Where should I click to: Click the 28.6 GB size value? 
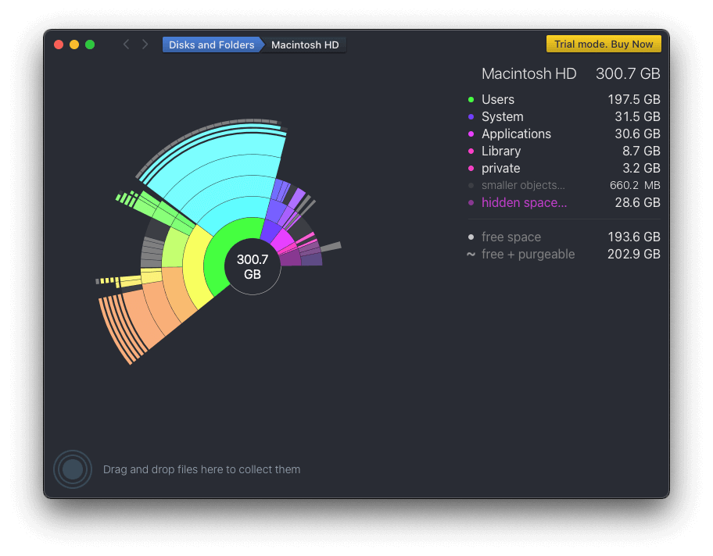point(637,202)
